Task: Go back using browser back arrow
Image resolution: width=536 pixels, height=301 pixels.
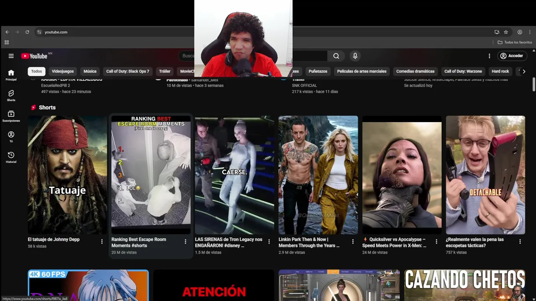Action: point(7,32)
